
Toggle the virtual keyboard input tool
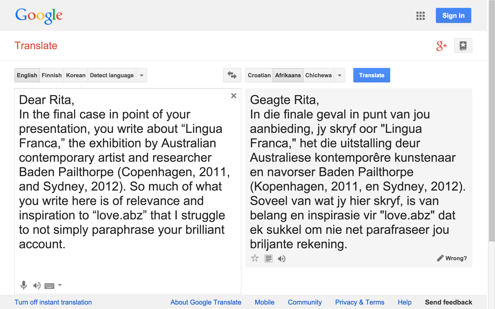[x=49, y=286]
